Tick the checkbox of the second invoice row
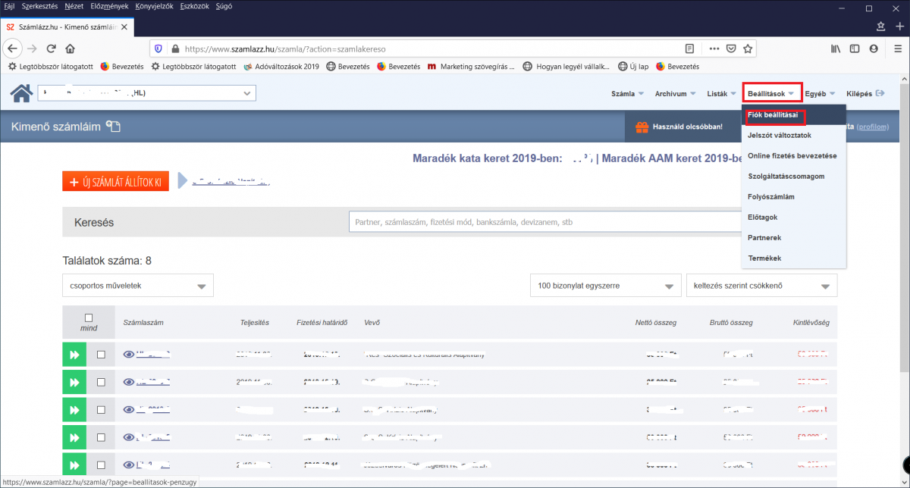This screenshot has height=488, width=910. (101, 383)
